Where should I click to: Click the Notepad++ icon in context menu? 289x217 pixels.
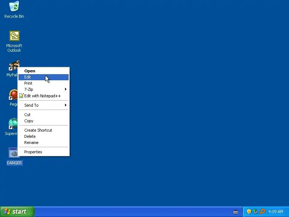point(21,96)
